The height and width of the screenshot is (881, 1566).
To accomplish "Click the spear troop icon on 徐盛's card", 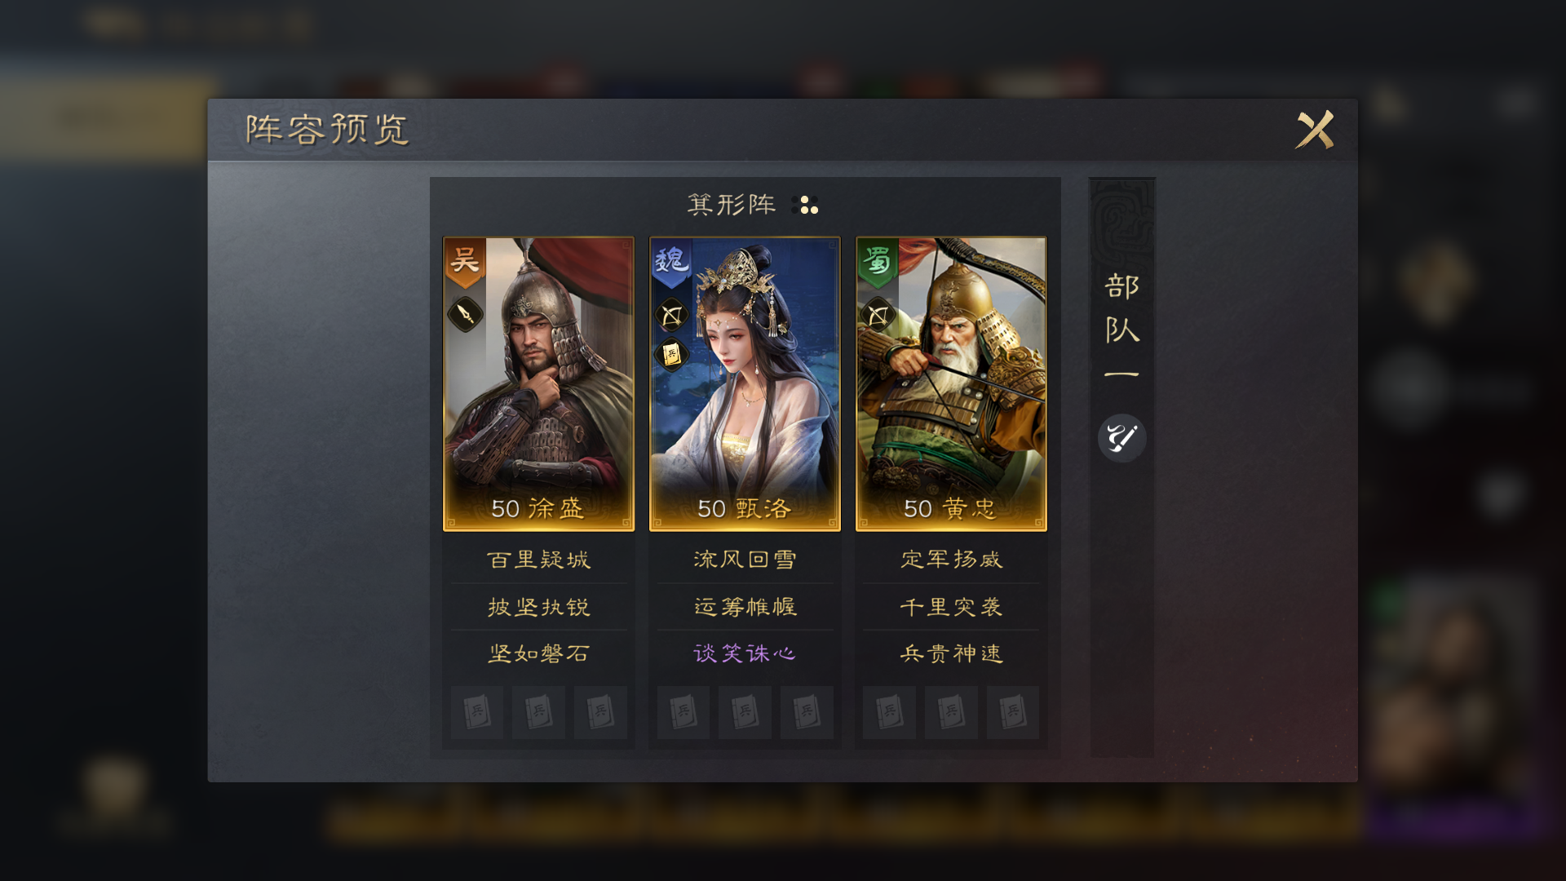I will click(465, 314).
